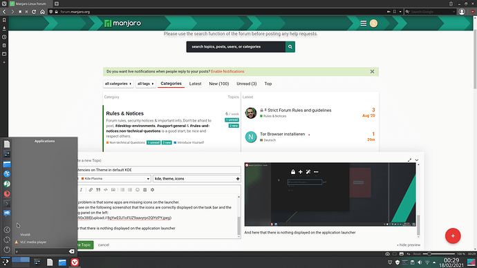
Task: Click the red plus floating button
Action: pyautogui.click(x=453, y=236)
